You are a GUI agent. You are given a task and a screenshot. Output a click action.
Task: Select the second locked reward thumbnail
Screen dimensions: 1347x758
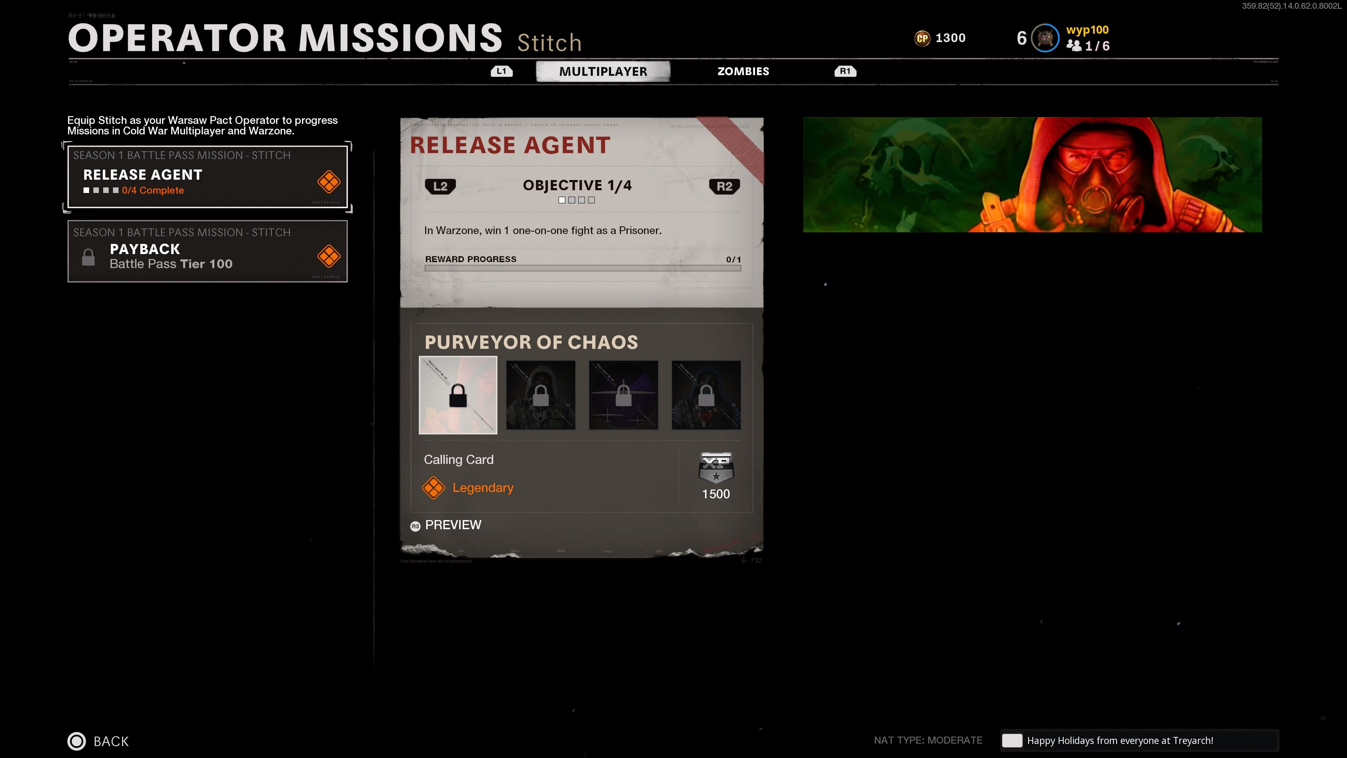click(541, 395)
